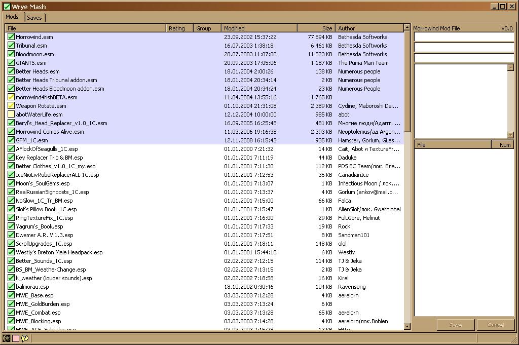Select Westly's Breton Male Headpack.esp file name

click(59, 252)
